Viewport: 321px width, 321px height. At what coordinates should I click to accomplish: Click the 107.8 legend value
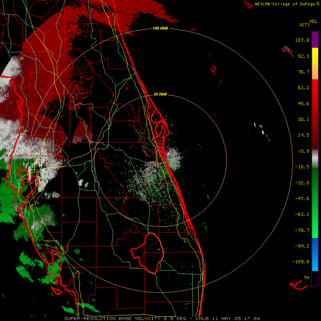click(x=302, y=40)
